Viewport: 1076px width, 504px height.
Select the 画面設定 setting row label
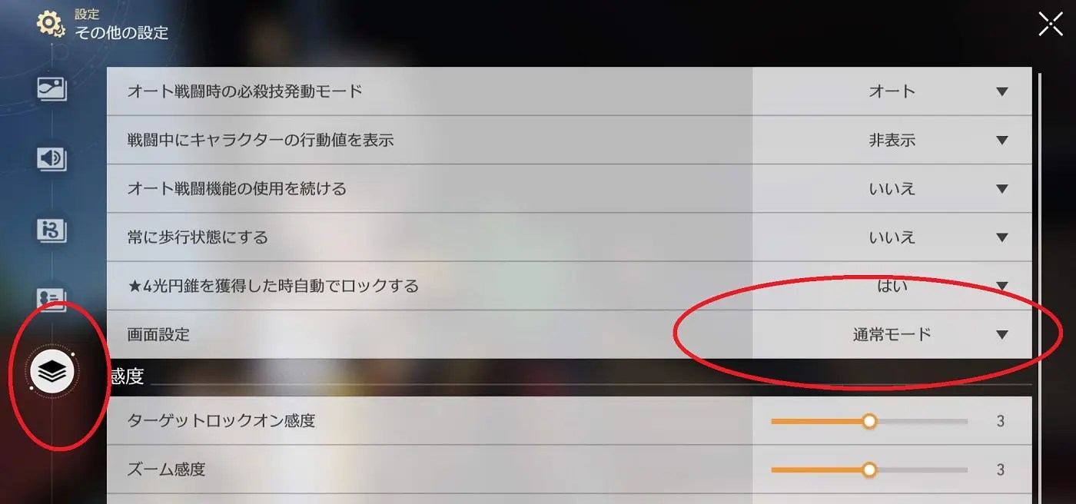click(158, 334)
